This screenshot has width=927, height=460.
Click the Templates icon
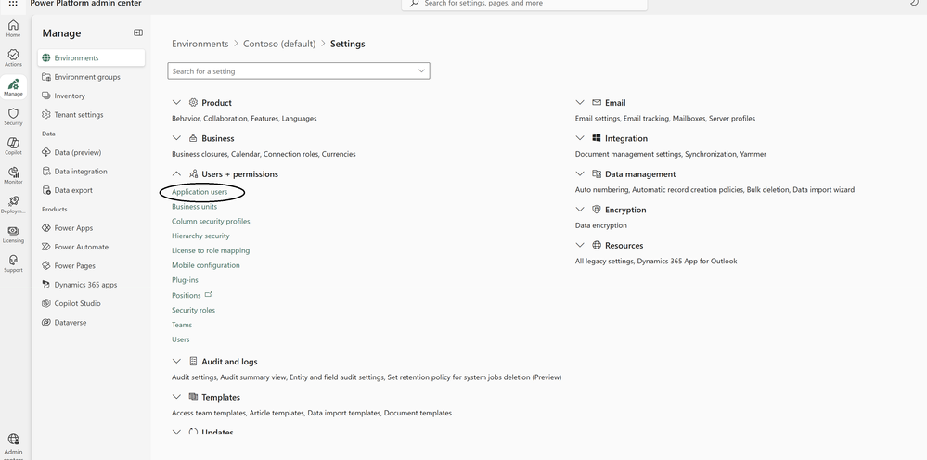pos(193,397)
